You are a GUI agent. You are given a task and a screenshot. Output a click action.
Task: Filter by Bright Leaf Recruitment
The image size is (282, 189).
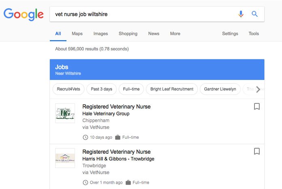(172, 89)
